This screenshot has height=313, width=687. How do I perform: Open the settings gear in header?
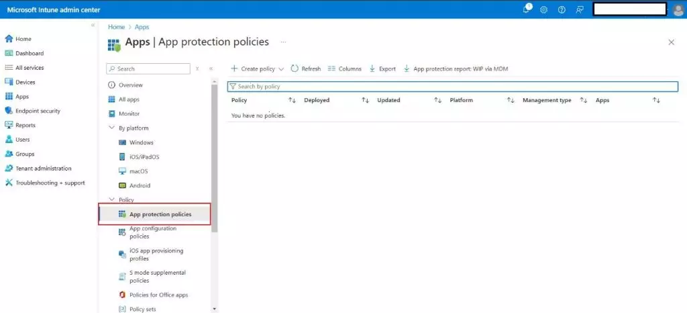(x=544, y=9)
